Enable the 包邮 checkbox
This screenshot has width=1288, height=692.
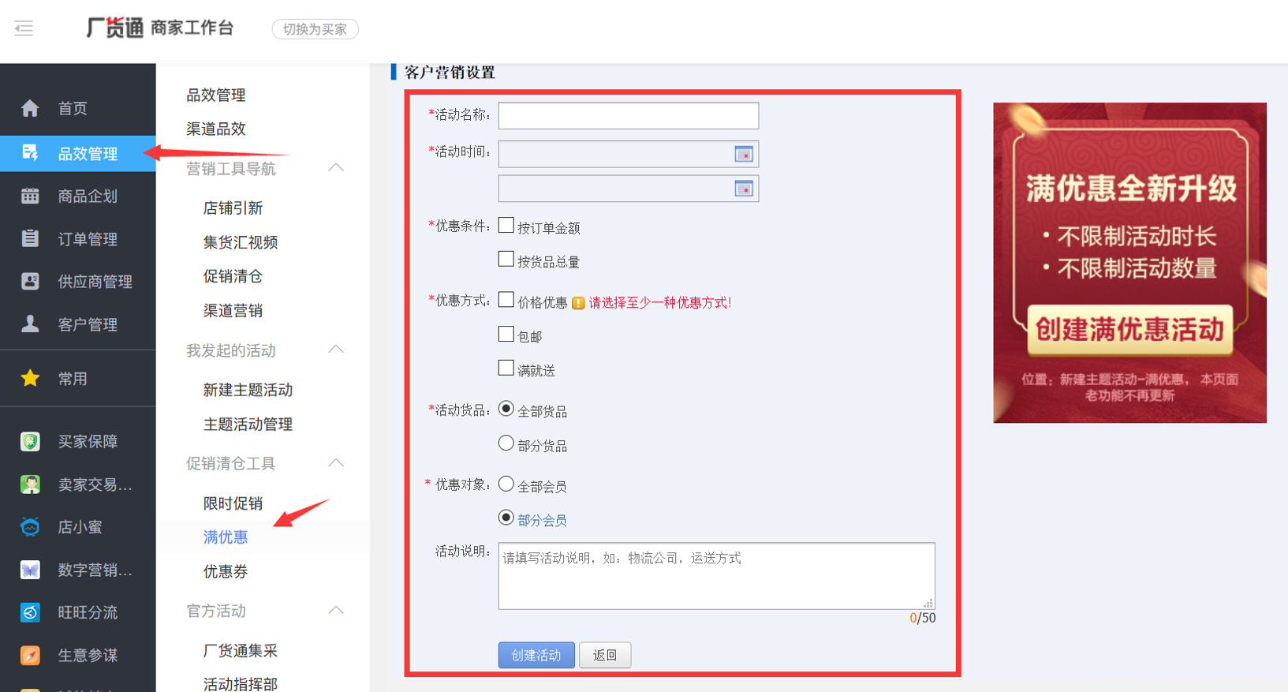pos(506,334)
